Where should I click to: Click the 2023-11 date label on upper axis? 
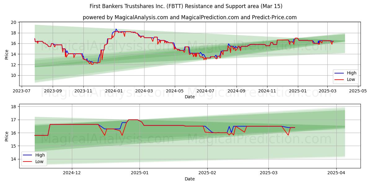click(x=83, y=91)
